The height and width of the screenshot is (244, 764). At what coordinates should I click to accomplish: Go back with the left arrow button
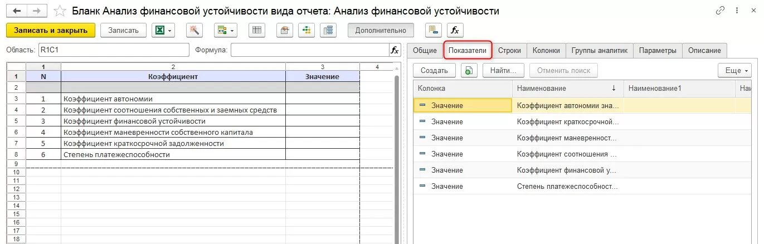click(17, 11)
